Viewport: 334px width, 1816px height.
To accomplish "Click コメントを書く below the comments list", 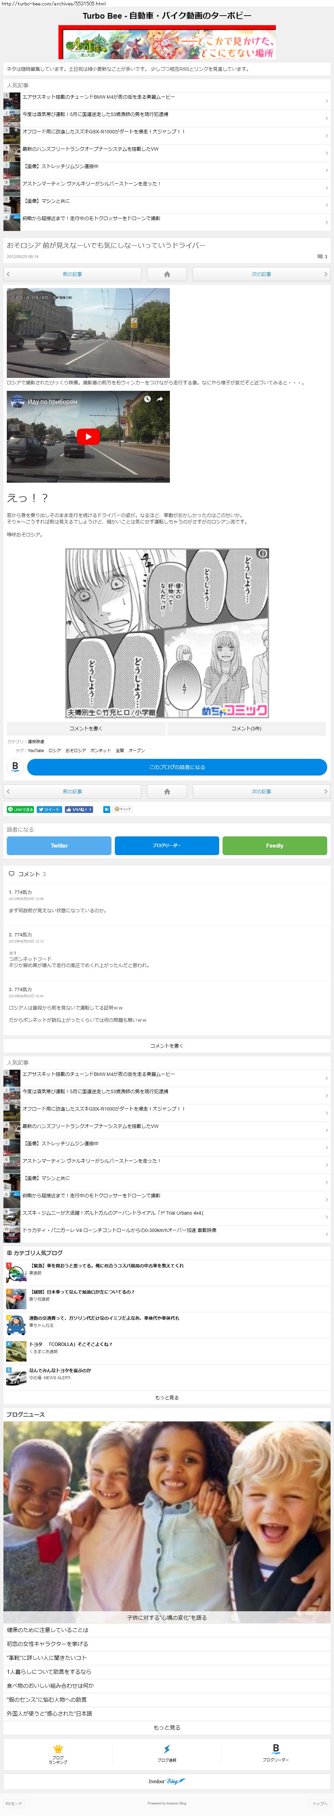I will (x=167, y=1046).
